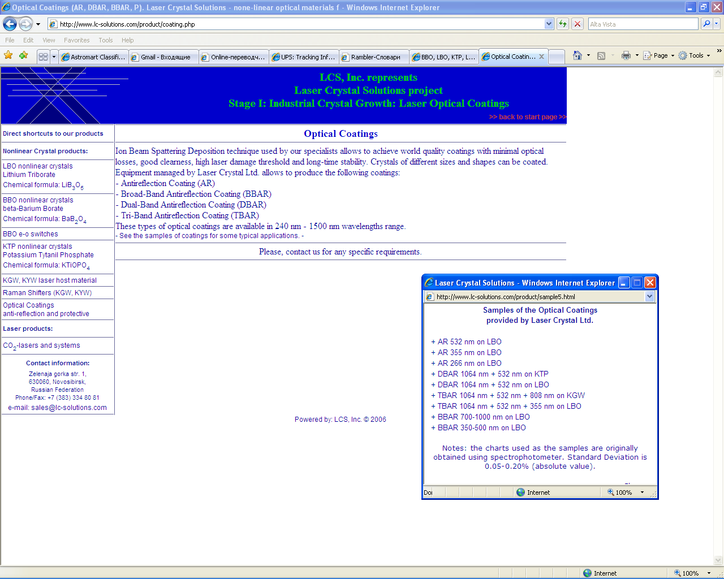Open the Edit menu

point(28,40)
